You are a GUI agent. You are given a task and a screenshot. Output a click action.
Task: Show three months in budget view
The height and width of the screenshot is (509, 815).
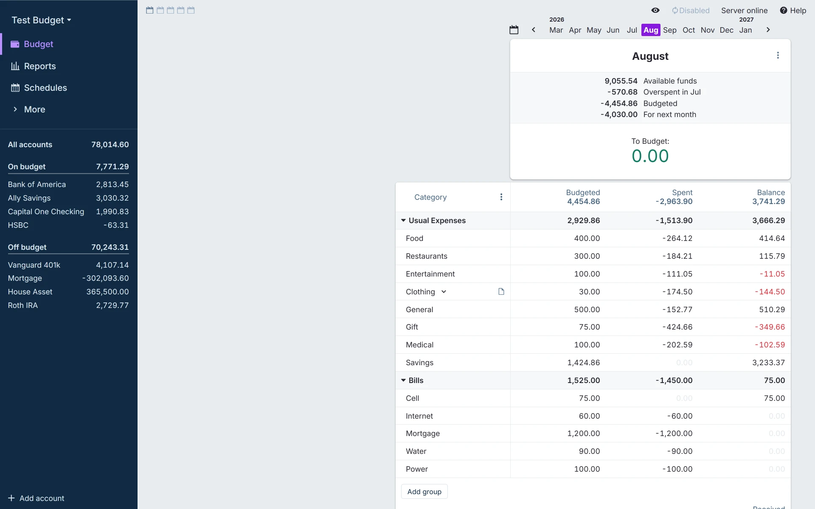point(170,10)
